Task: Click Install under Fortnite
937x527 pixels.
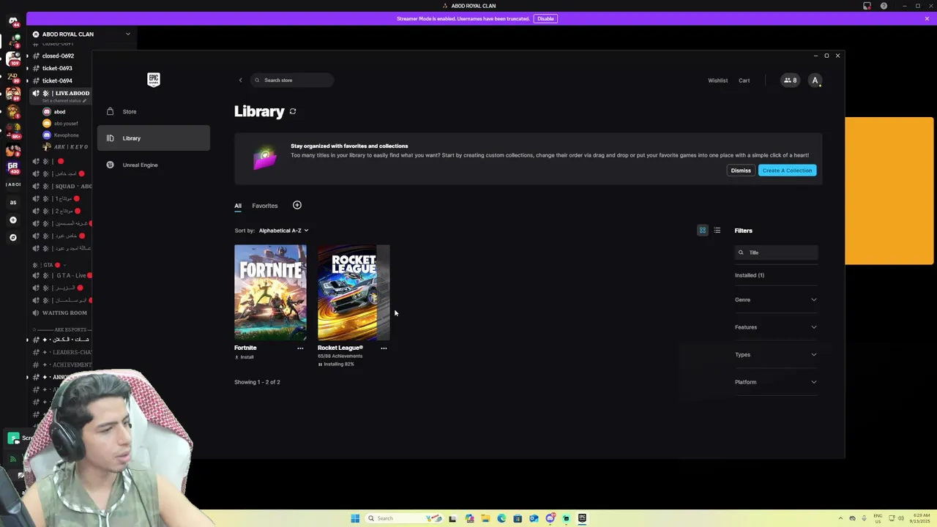Action: point(244,357)
